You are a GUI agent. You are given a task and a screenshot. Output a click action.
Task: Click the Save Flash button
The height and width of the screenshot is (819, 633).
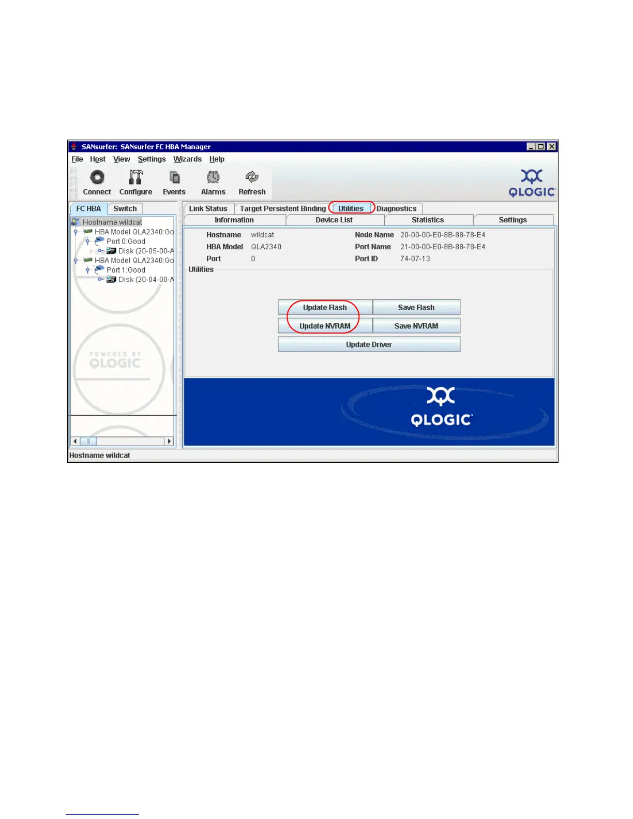pyautogui.click(x=416, y=307)
